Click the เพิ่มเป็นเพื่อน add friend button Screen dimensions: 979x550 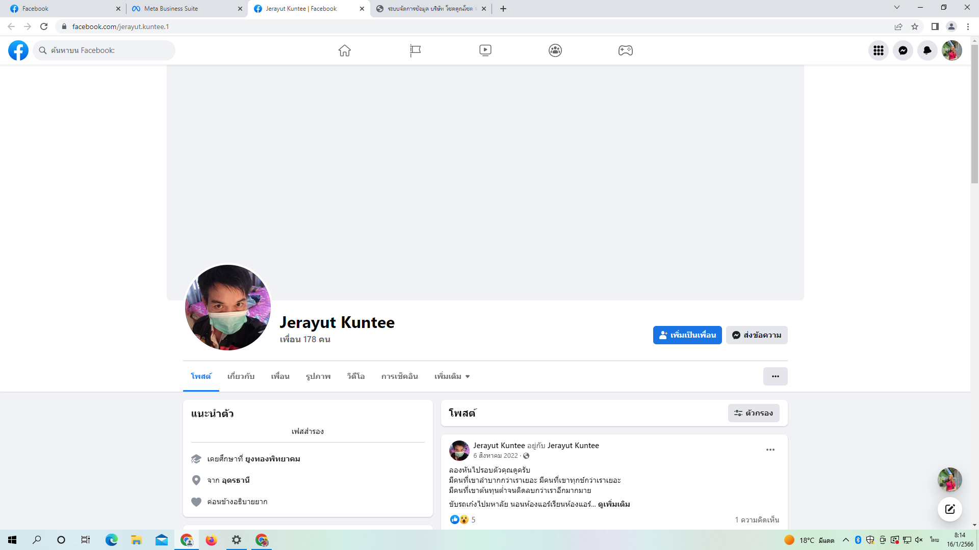tap(687, 335)
